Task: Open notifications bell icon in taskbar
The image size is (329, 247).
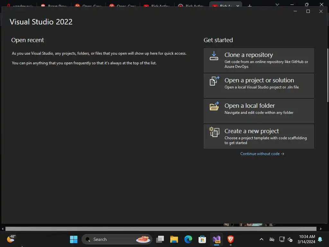Action: (x=320, y=239)
